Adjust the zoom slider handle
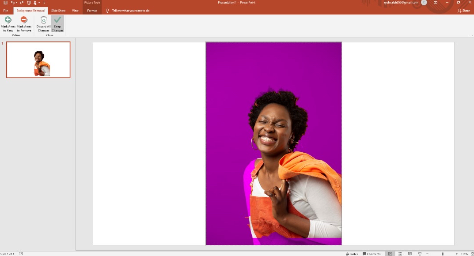Viewport: 474px width, 256px height. (x=443, y=254)
